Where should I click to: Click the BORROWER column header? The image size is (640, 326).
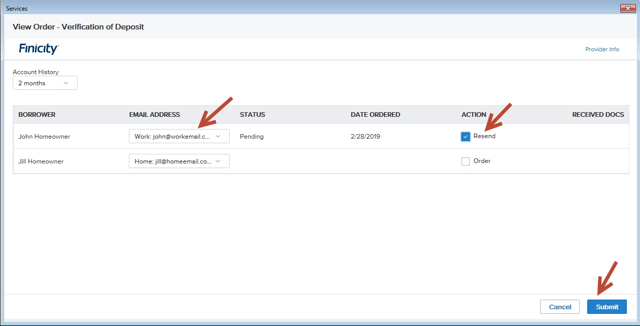coord(37,115)
